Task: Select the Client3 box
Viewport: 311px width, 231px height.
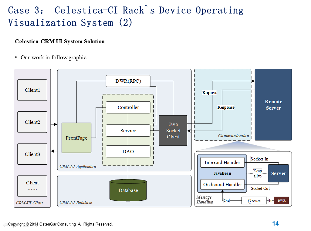Action: point(32,154)
